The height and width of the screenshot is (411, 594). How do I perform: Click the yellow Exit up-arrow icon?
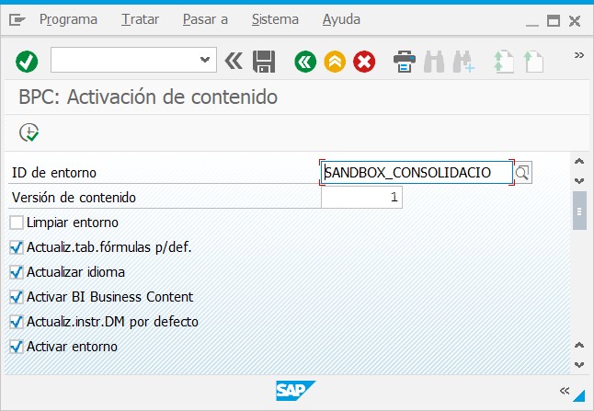(x=335, y=62)
